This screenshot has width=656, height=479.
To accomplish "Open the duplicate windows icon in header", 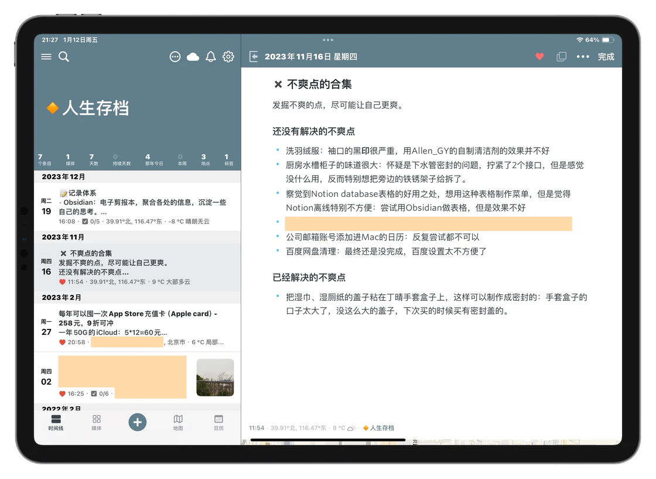I will point(561,57).
